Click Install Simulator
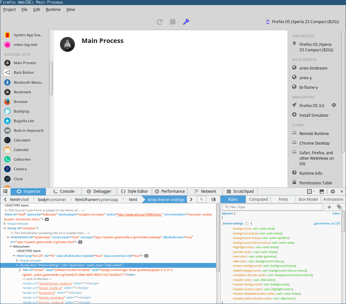Screen dimensions: 346x304 point(314,115)
